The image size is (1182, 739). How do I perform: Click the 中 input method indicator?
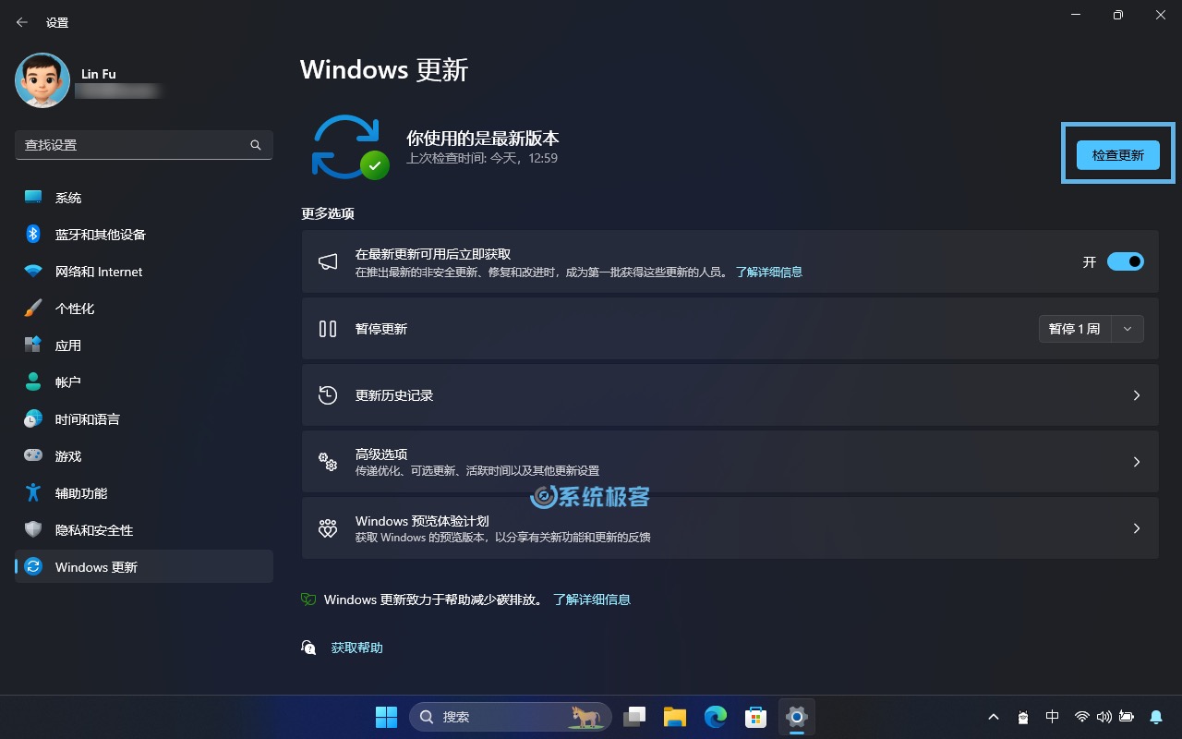[x=1052, y=717]
